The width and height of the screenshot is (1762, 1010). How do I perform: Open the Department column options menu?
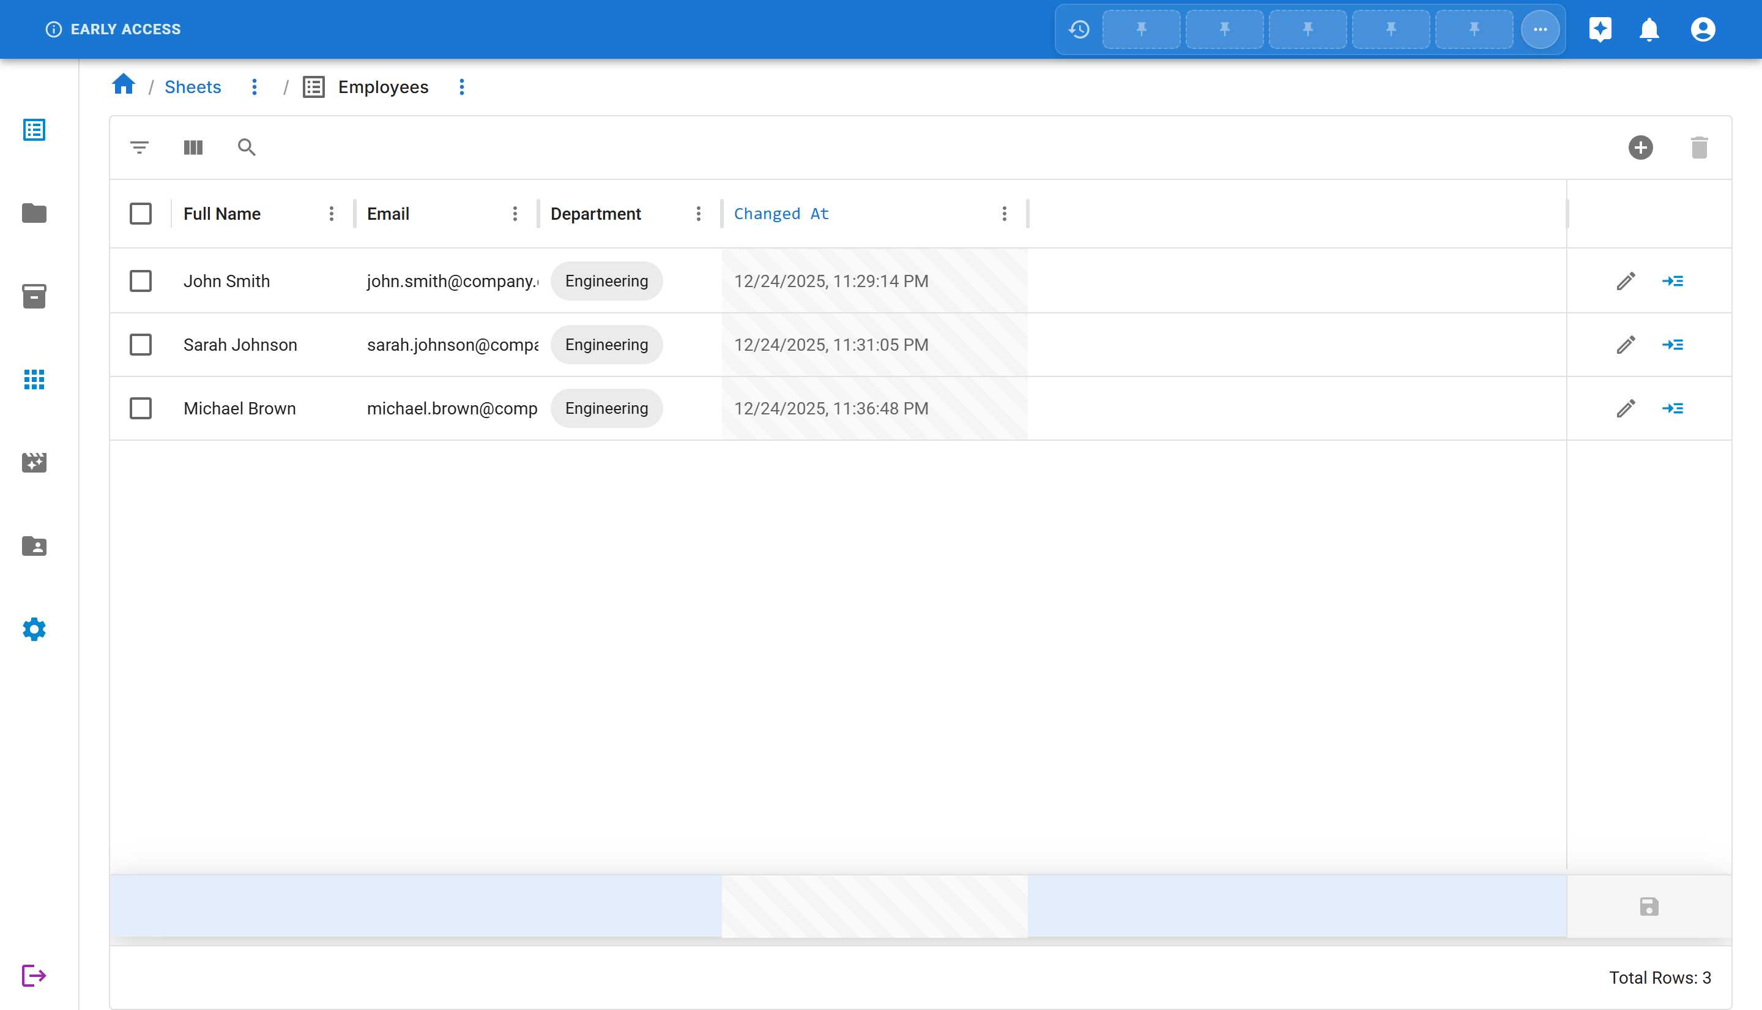click(x=698, y=214)
